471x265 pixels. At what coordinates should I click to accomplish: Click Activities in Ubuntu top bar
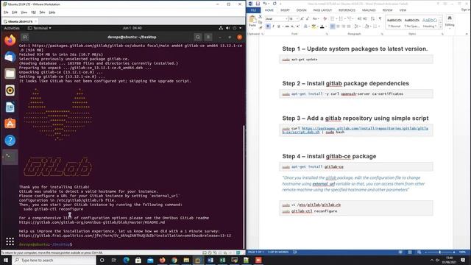tap(12, 28)
